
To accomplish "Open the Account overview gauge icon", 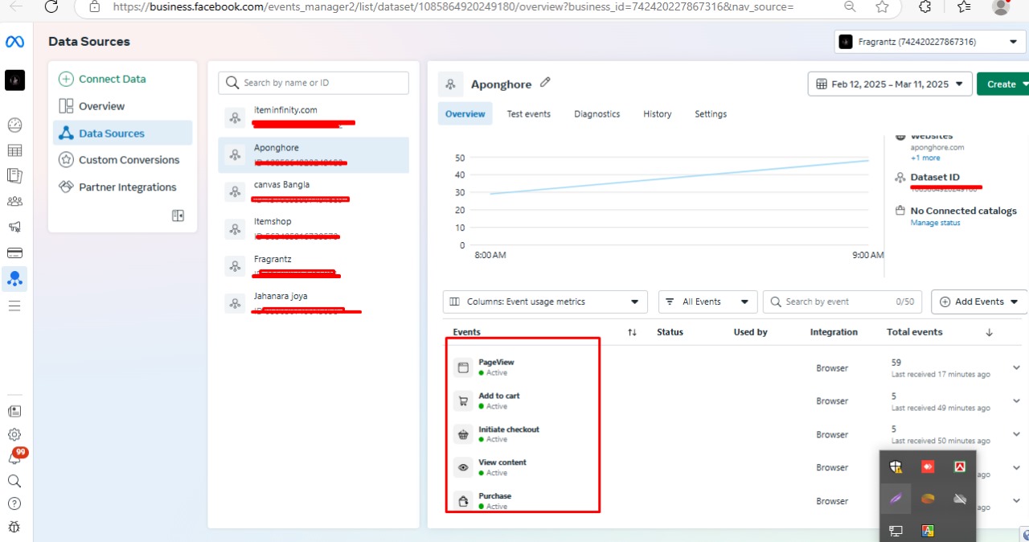I will tap(14, 125).
